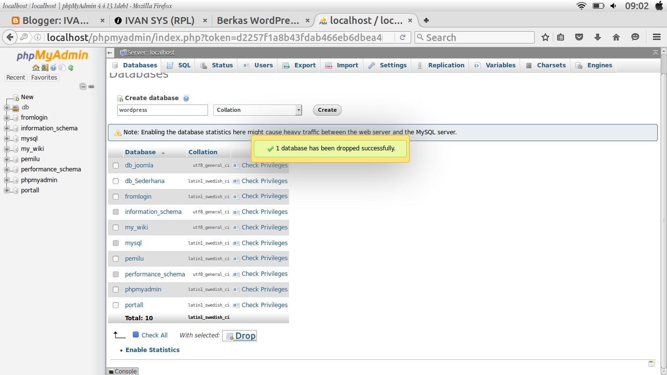Go to Firefox home page icon
This screenshot has width=667, height=375.
click(616, 37)
